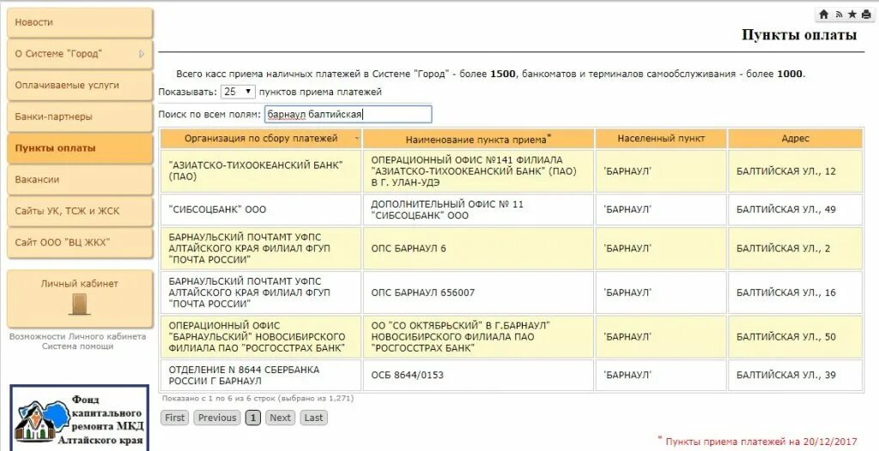Sort by Наименование пункта приема column

478,138
